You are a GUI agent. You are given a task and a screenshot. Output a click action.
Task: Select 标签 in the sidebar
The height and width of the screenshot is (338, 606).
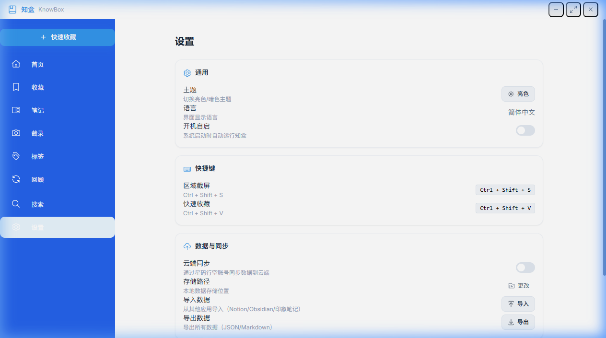[x=58, y=156]
